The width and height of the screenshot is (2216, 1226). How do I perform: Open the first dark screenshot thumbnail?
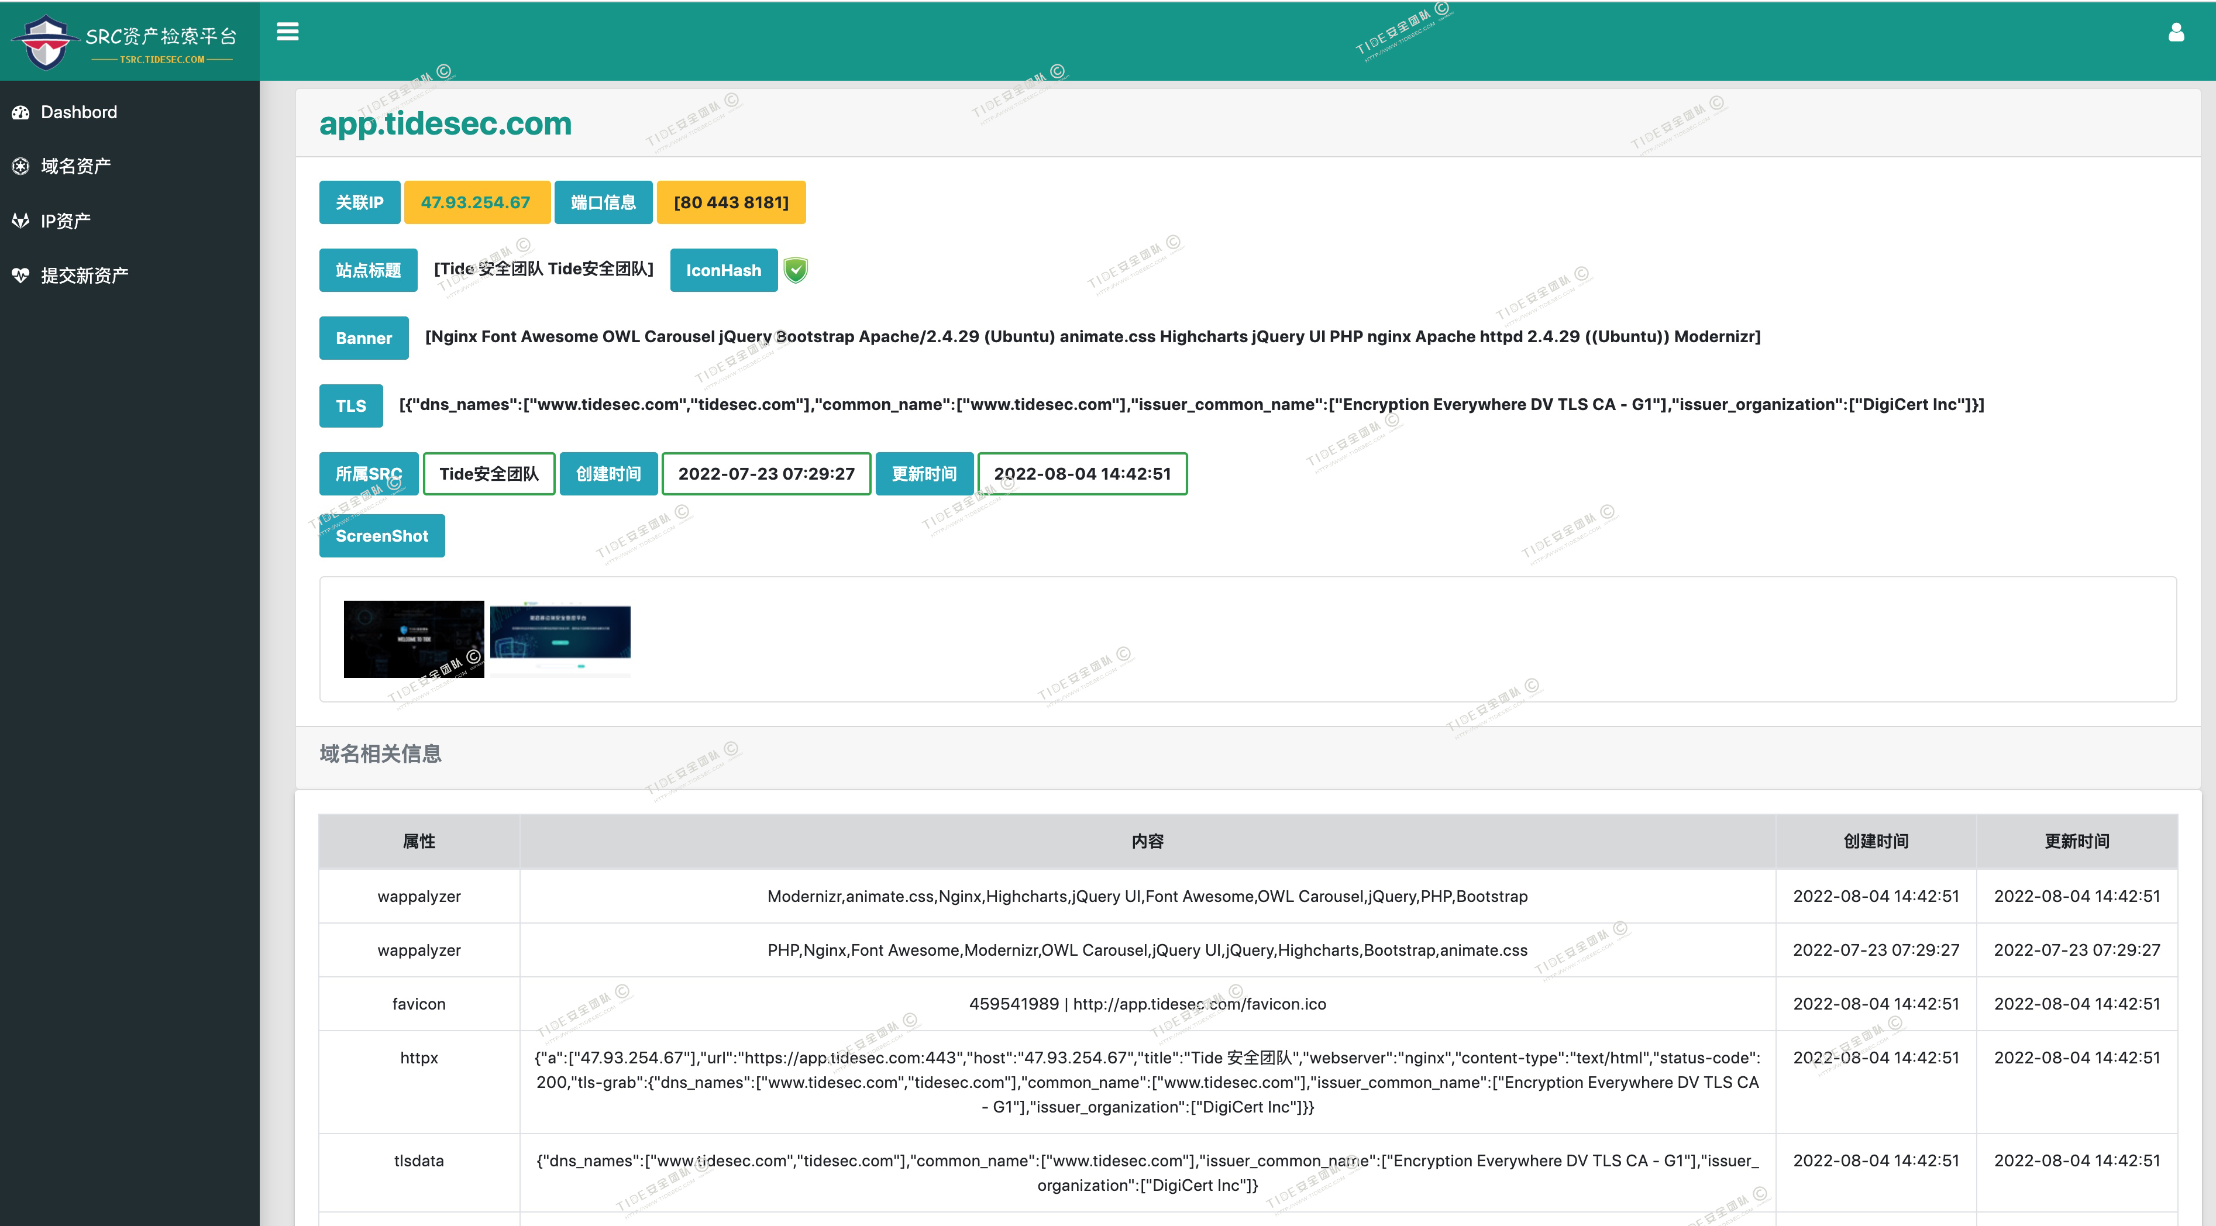(x=414, y=638)
